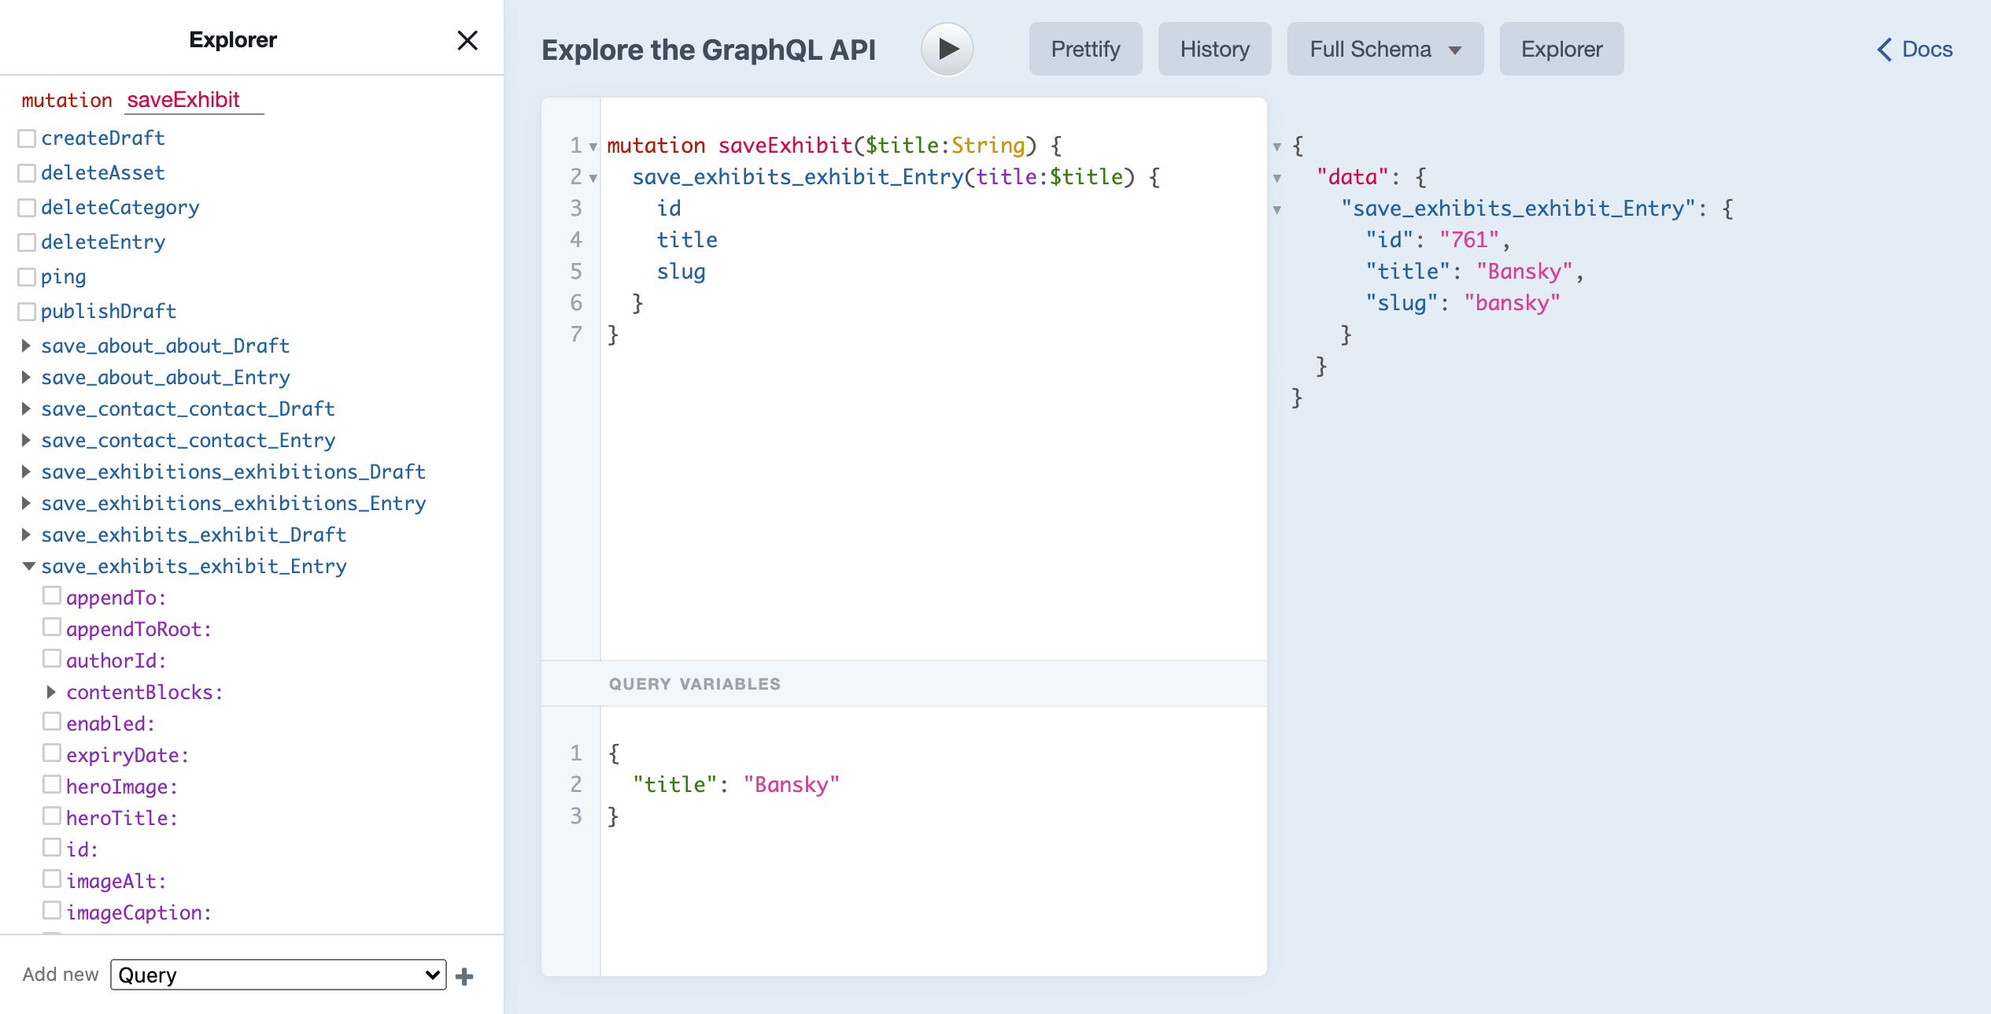The width and height of the screenshot is (1991, 1014).
Task: Check the enabled argument checkbox
Action: point(52,722)
